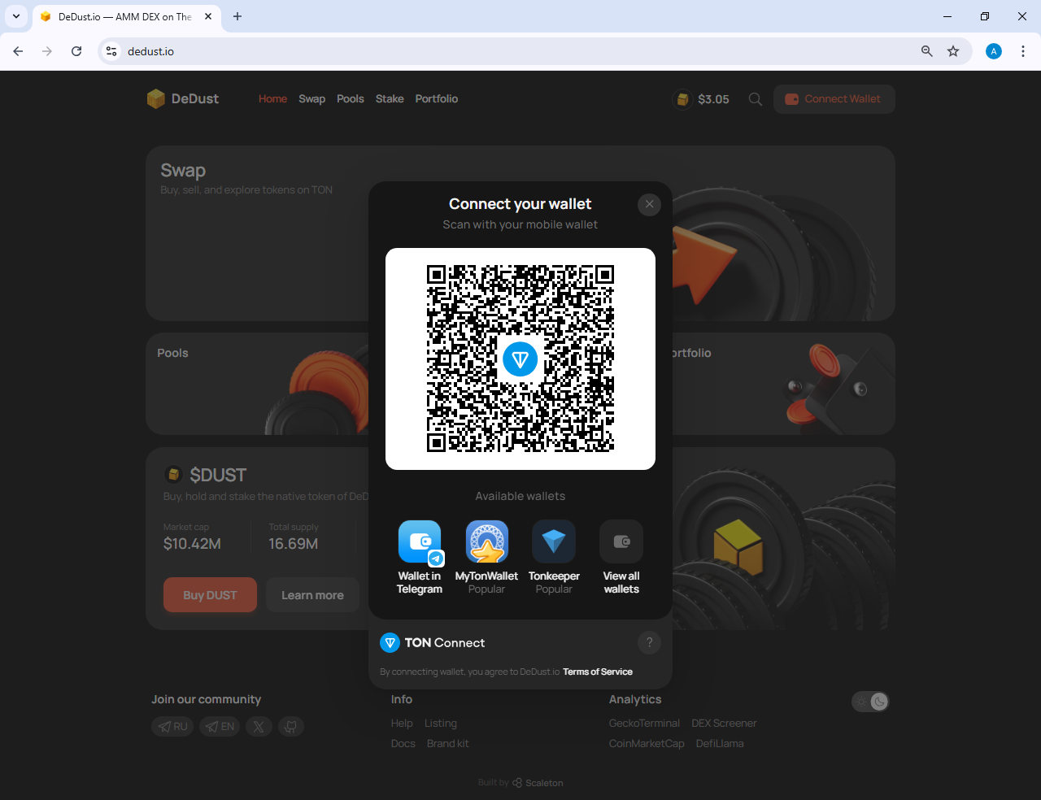Open the EN Telegram community
Viewport: 1041px width, 800px height.
coord(220,726)
